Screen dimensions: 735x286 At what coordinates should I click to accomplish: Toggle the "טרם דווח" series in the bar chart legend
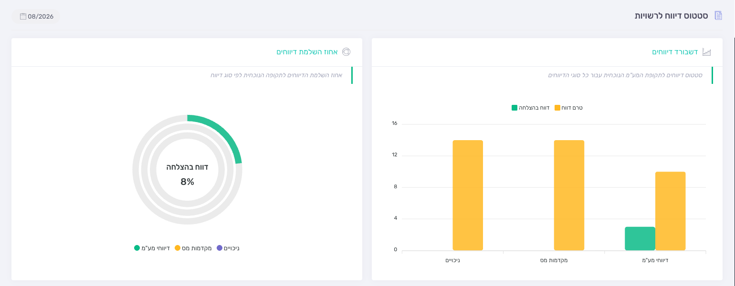[568, 108]
